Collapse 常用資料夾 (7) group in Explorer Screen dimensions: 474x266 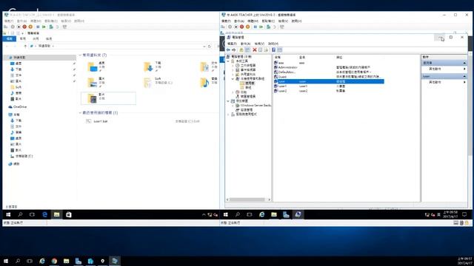point(80,55)
